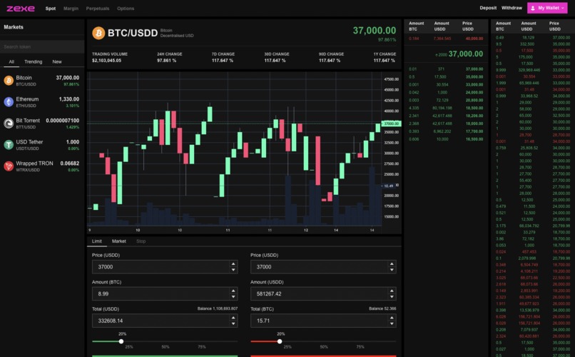Select the Bit Torrent BTT/USDD market row
This screenshot has width=575, height=357.
tap(42, 124)
